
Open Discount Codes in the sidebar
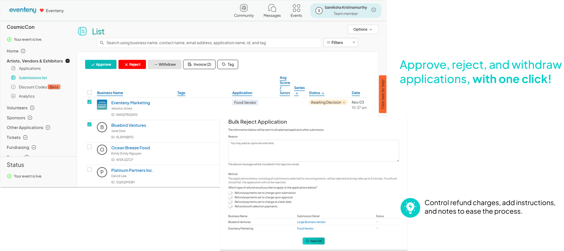tap(33, 87)
